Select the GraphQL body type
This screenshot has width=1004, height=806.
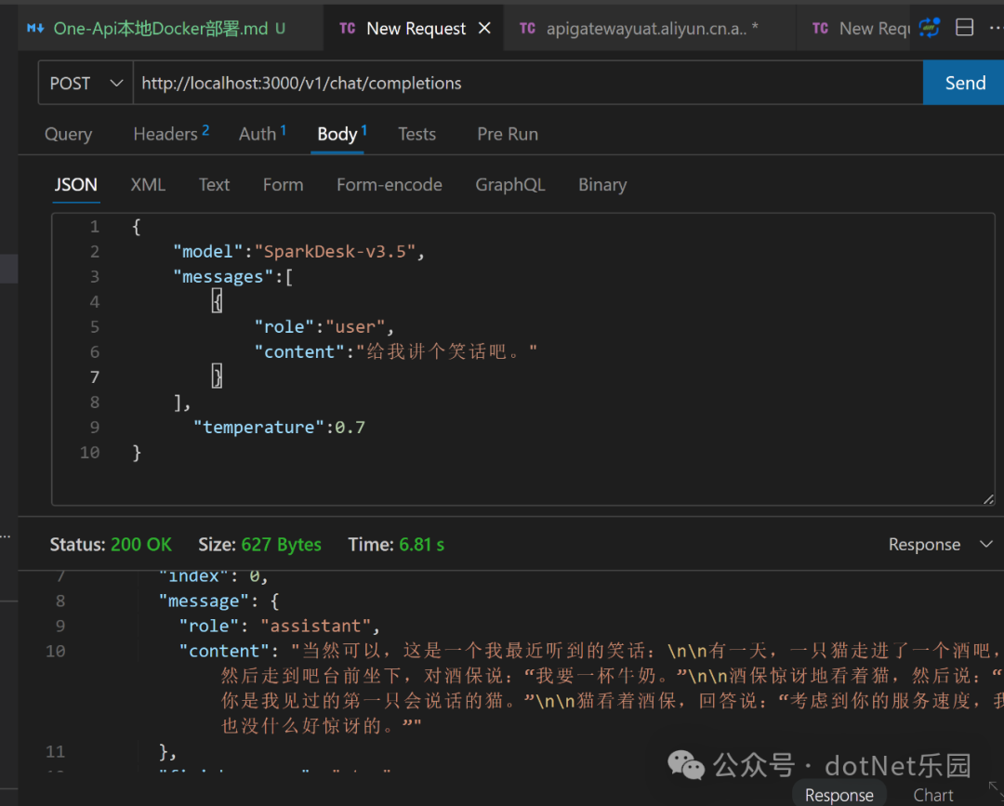click(510, 185)
